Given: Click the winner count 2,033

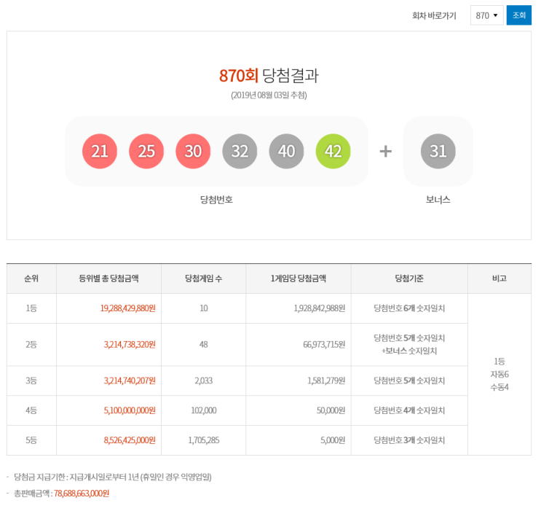Looking at the screenshot, I should (x=204, y=381).
